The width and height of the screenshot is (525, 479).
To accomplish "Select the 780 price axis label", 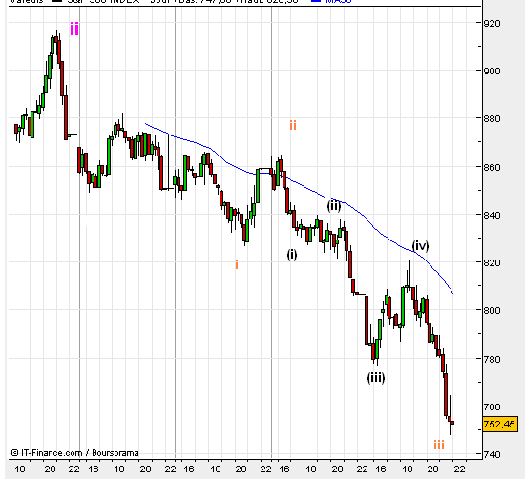I will coord(493,359).
